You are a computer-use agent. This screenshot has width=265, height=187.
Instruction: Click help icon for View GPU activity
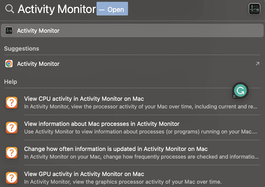tap(12, 178)
